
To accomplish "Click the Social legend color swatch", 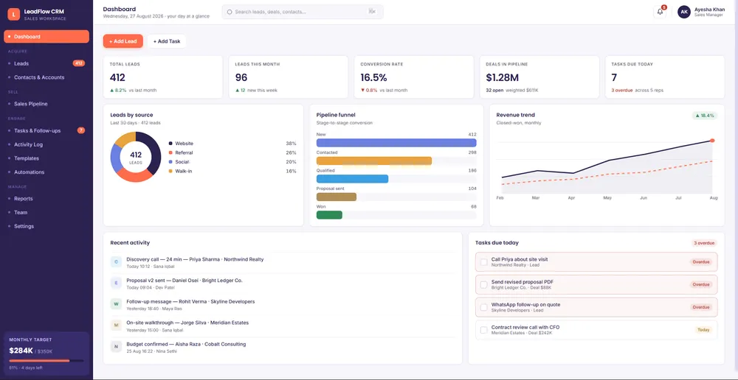I will [170, 161].
